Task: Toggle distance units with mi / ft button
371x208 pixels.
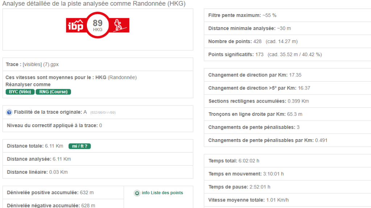Action: tap(80, 146)
